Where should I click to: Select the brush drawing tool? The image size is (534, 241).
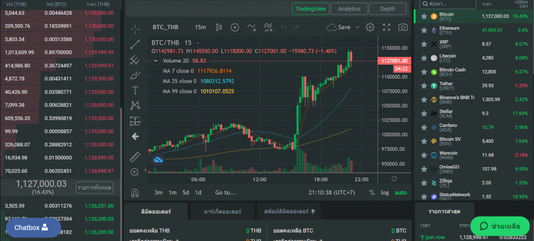pos(135,75)
